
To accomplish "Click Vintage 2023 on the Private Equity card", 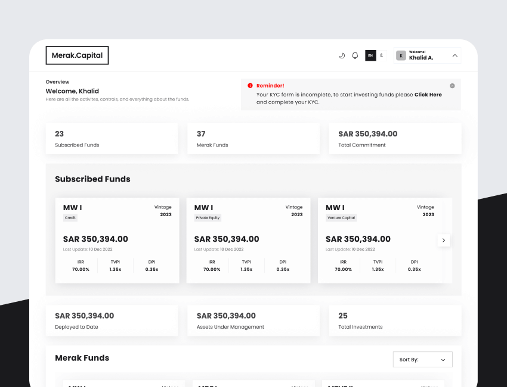I will pos(294,211).
